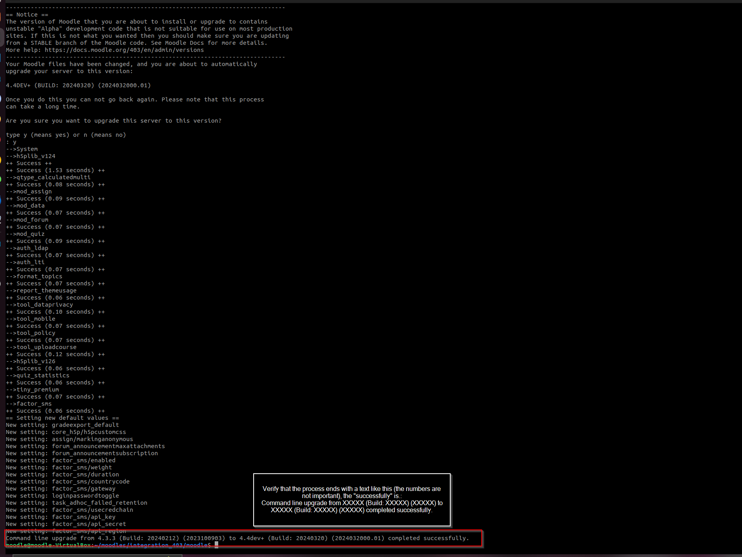Click the ': y' answer line

(x=11, y=142)
